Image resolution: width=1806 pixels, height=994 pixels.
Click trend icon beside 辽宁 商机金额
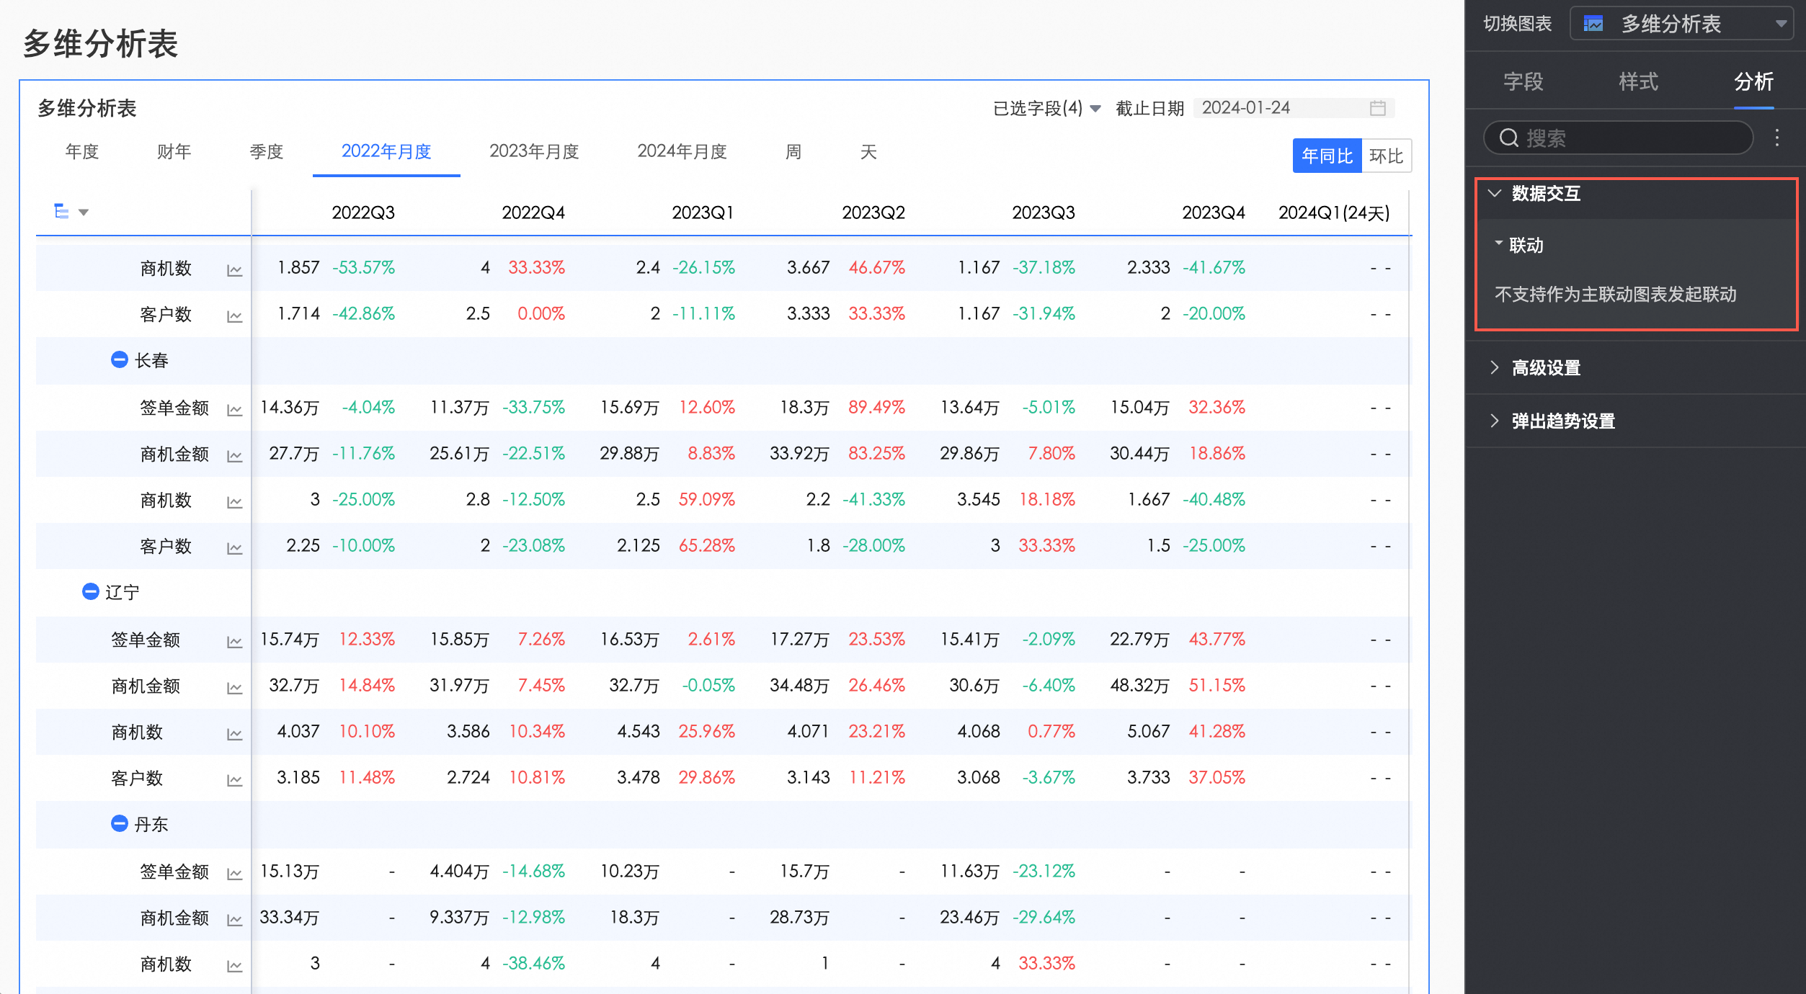point(234,688)
